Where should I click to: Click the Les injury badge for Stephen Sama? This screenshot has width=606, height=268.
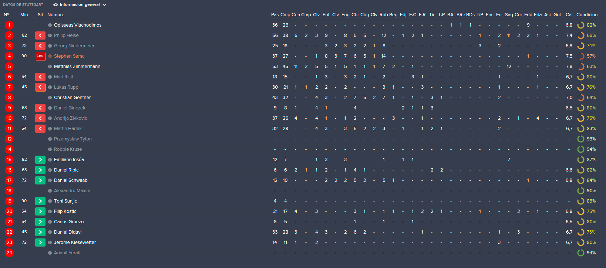(x=40, y=56)
